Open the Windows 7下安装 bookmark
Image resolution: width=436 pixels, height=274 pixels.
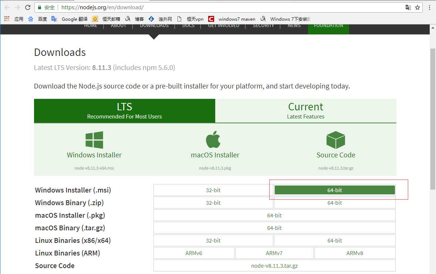tap(285, 19)
